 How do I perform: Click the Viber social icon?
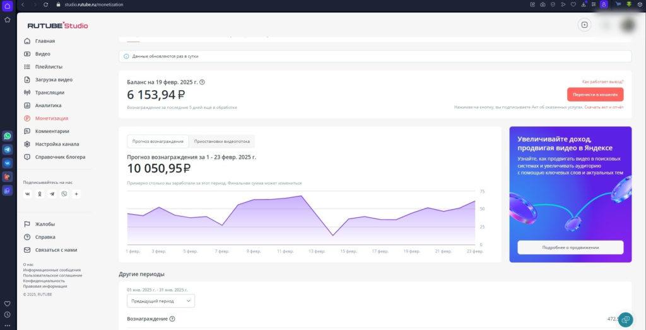pyautogui.click(x=64, y=194)
